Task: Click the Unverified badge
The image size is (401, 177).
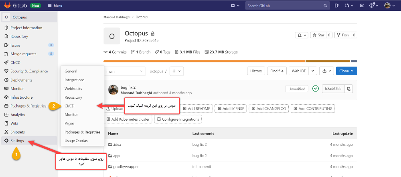Action: click(x=297, y=89)
